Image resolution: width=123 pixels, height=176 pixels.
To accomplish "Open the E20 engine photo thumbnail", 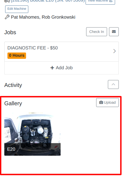I will (x=32, y=134).
